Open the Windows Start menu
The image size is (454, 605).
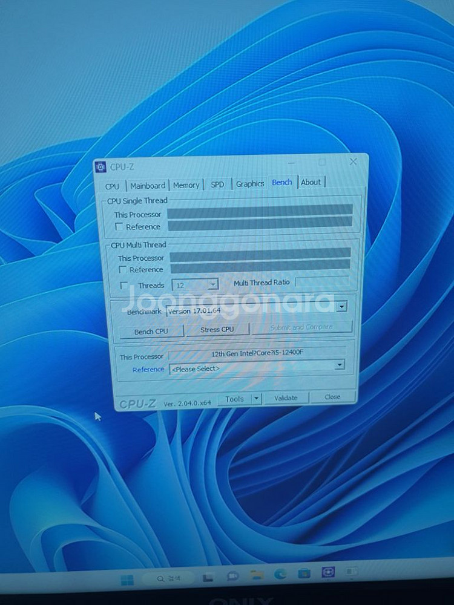127,580
